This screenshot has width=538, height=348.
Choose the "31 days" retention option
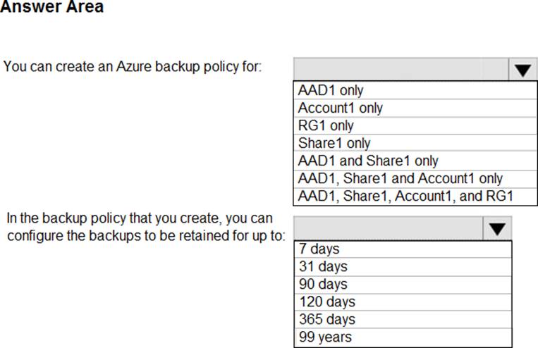tap(403, 266)
